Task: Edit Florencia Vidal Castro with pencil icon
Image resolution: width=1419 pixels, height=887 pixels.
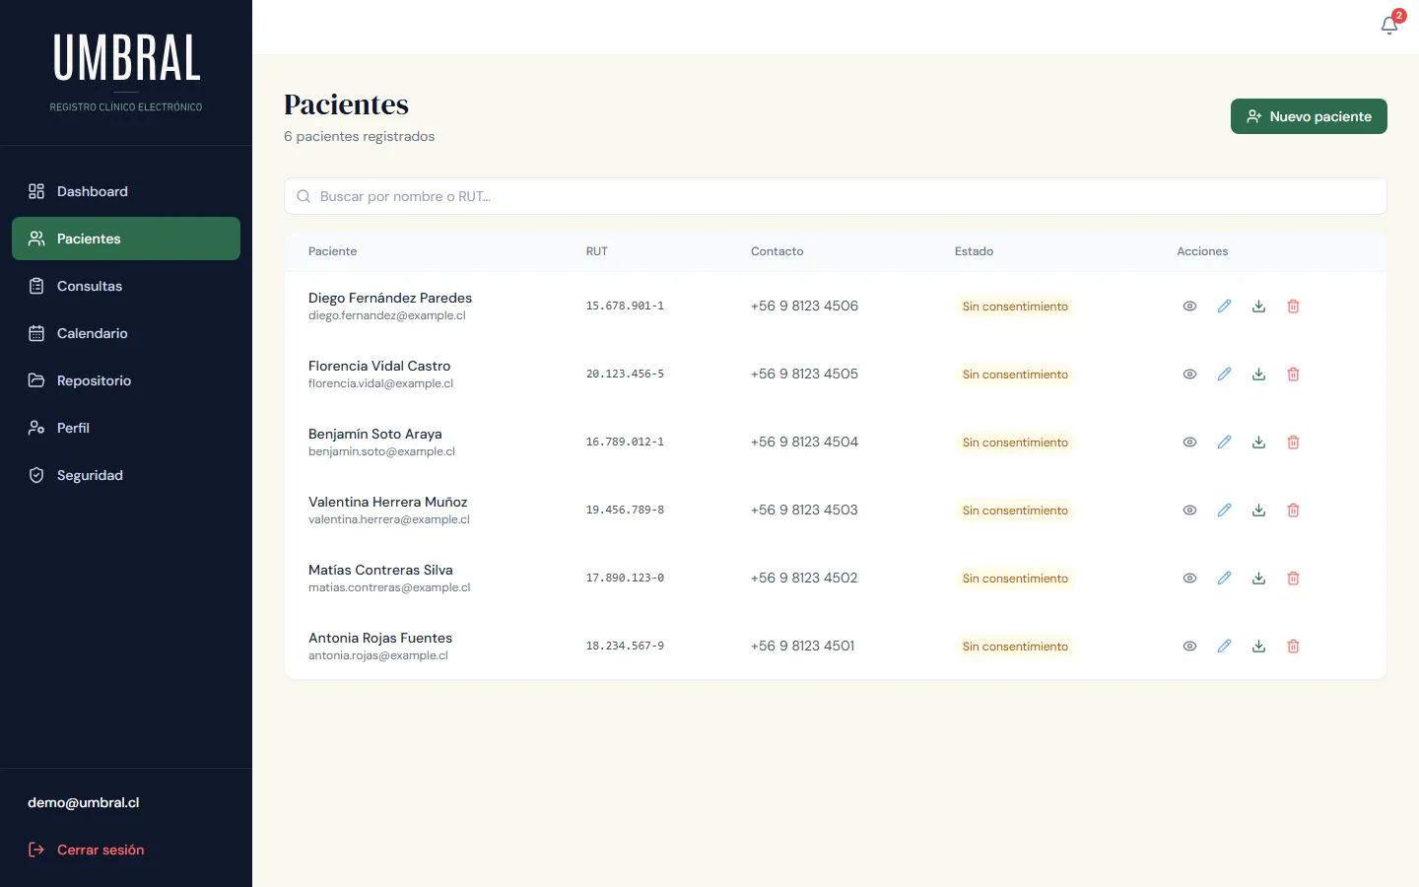Action: click(1224, 375)
